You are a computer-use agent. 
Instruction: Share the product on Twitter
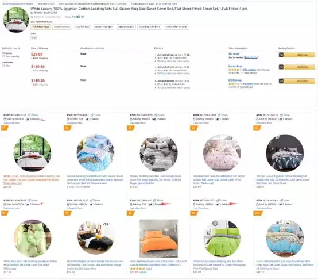click(x=82, y=17)
